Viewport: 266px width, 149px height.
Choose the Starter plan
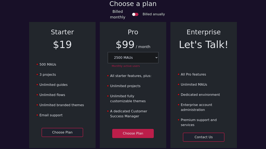(62, 132)
